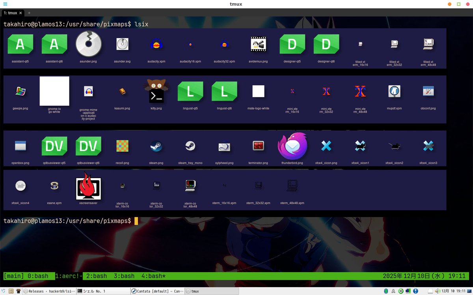Click the steam_tray_mono icon
Viewport: 473px width, 295px height.
(x=190, y=146)
